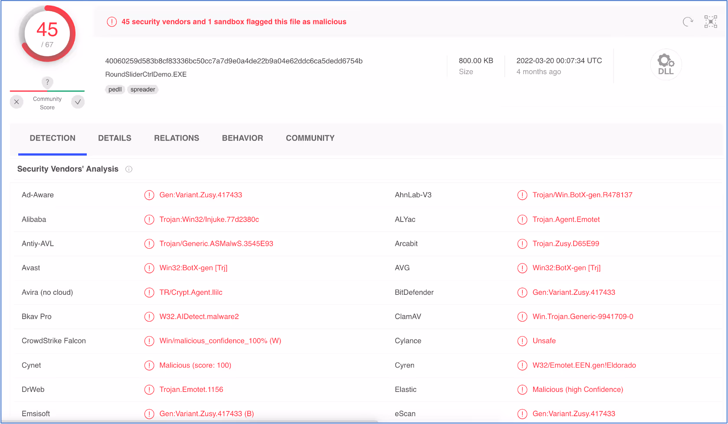Click the Trojan/Win.BotX-gen.R478137 detection
The width and height of the screenshot is (728, 424).
coord(583,195)
